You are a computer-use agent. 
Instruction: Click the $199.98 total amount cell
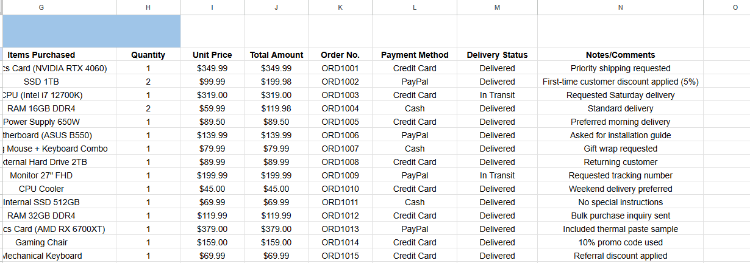tap(276, 82)
